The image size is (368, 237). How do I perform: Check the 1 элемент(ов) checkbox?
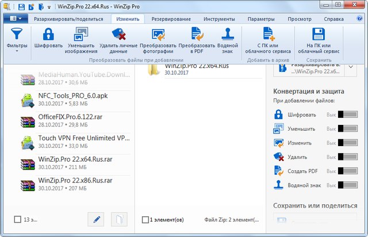(145, 220)
